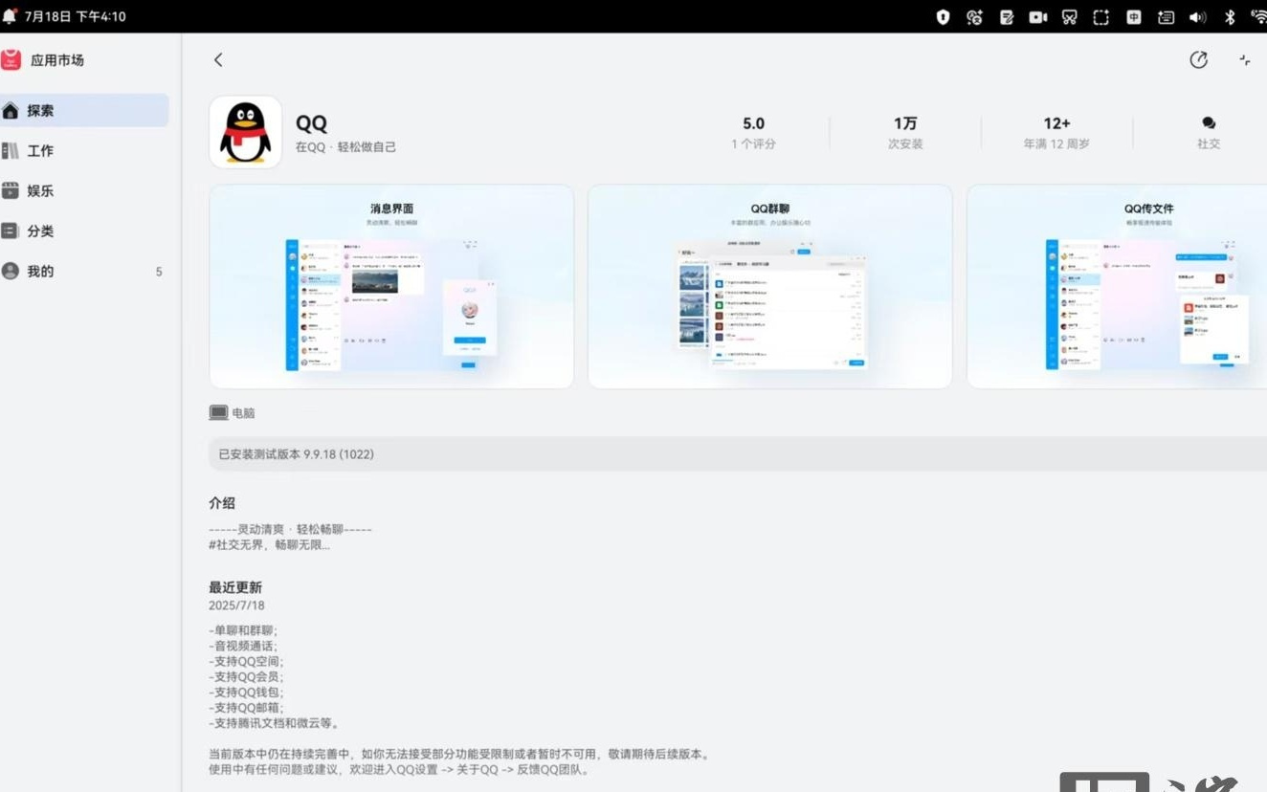The width and height of the screenshot is (1267, 792).
Task: Start screen recording from camera icon
Action: click(1038, 16)
